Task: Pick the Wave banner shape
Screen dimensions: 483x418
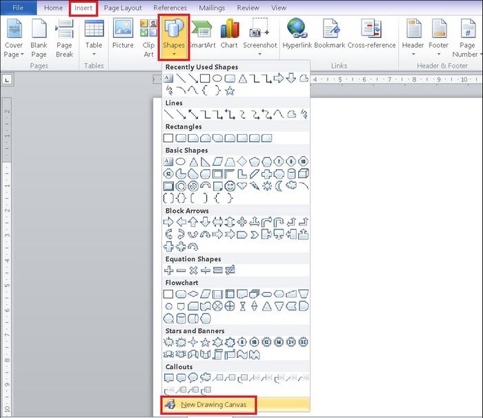Action: (242, 354)
